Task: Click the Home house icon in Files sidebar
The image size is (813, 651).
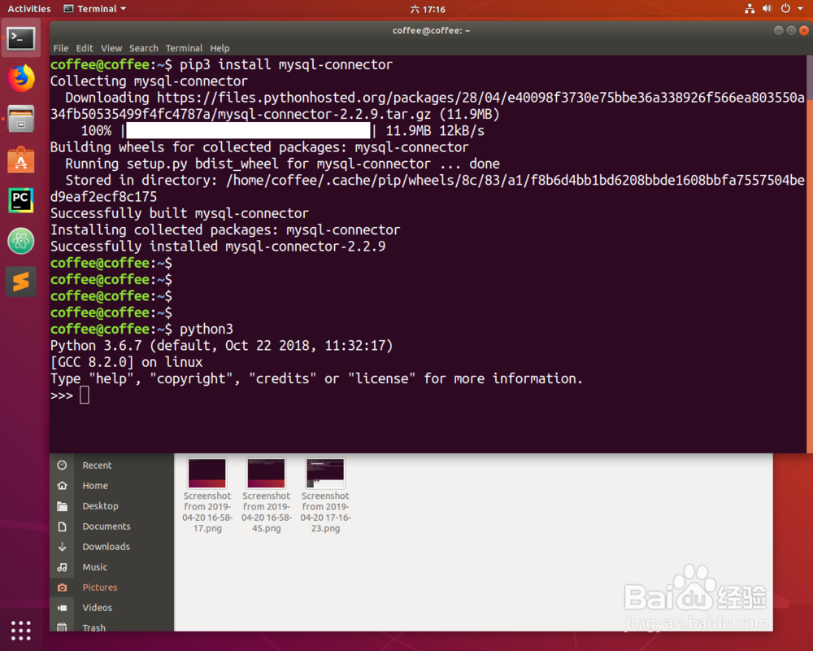Action: point(63,485)
